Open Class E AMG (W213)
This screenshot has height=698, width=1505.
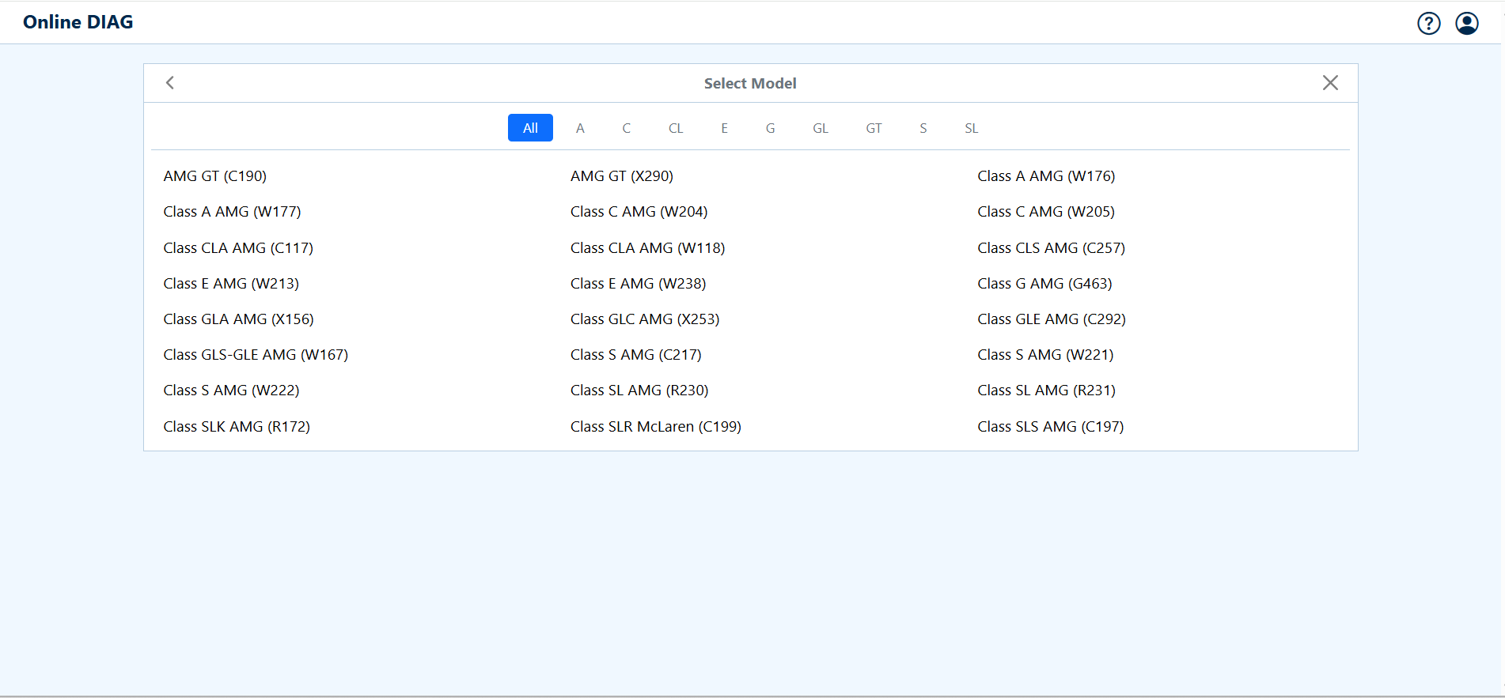231,284
